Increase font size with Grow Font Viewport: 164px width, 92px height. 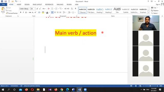(x=37, y=9)
